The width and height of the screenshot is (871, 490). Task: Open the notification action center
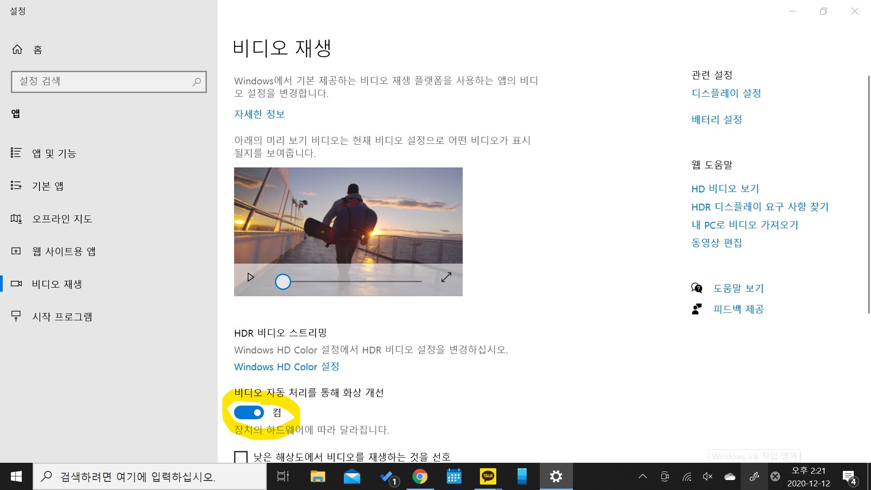[x=849, y=476]
